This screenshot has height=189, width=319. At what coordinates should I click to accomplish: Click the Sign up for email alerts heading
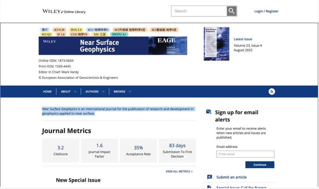click(x=237, y=116)
